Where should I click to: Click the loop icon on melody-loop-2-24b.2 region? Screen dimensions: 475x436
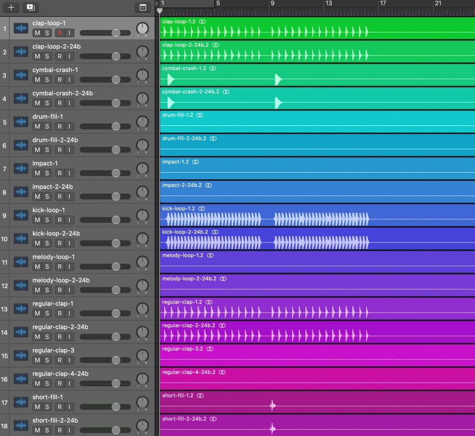[x=223, y=279]
